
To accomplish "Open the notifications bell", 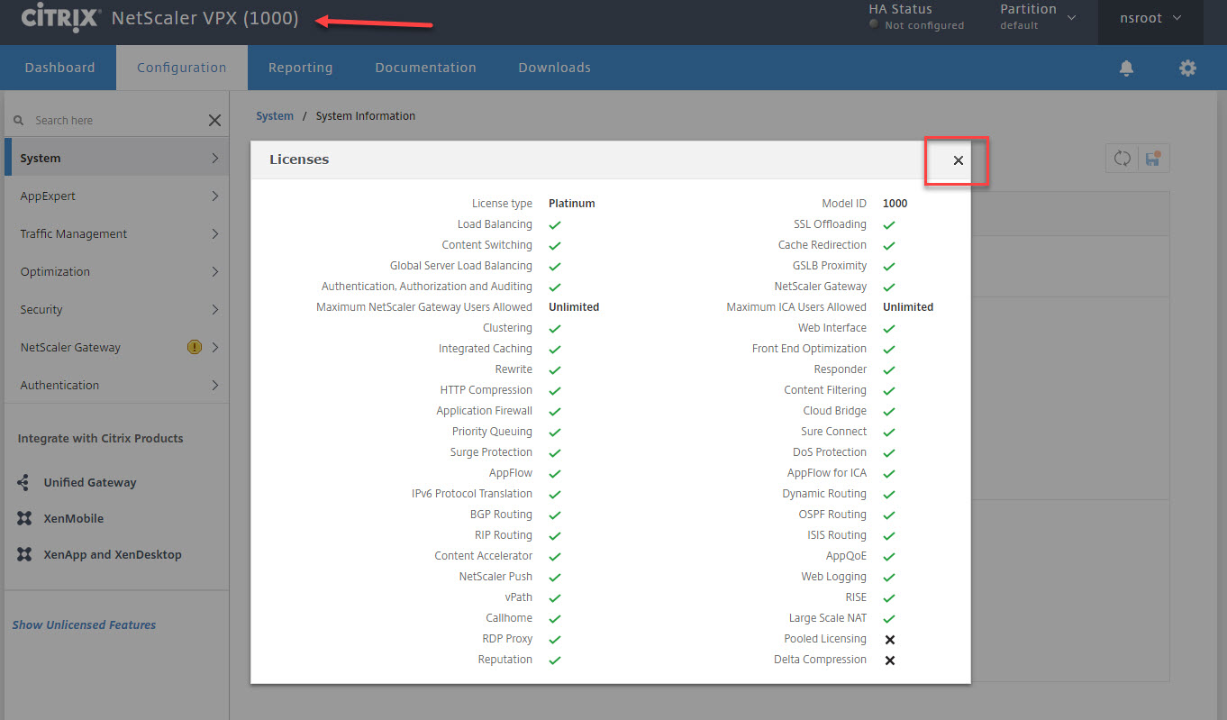I will point(1126,68).
